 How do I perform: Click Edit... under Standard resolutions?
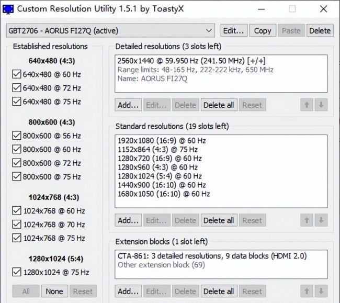point(157,220)
